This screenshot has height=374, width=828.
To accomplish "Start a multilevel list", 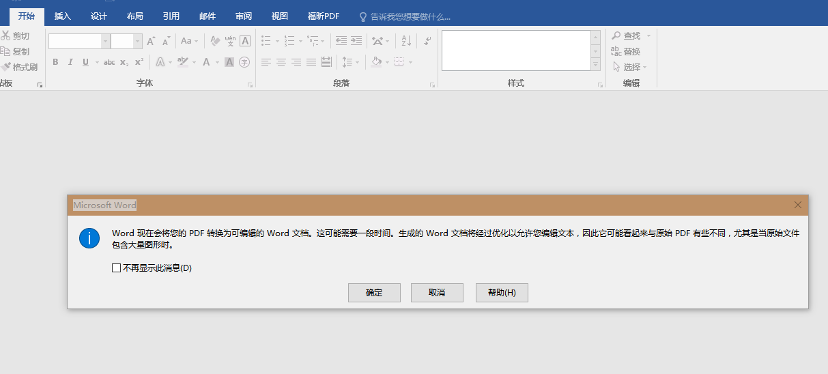I will coord(312,42).
